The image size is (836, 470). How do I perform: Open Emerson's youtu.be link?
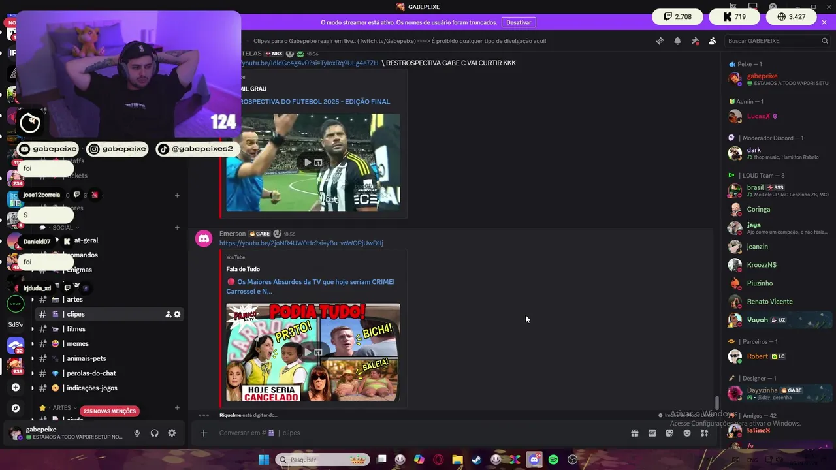pos(301,243)
